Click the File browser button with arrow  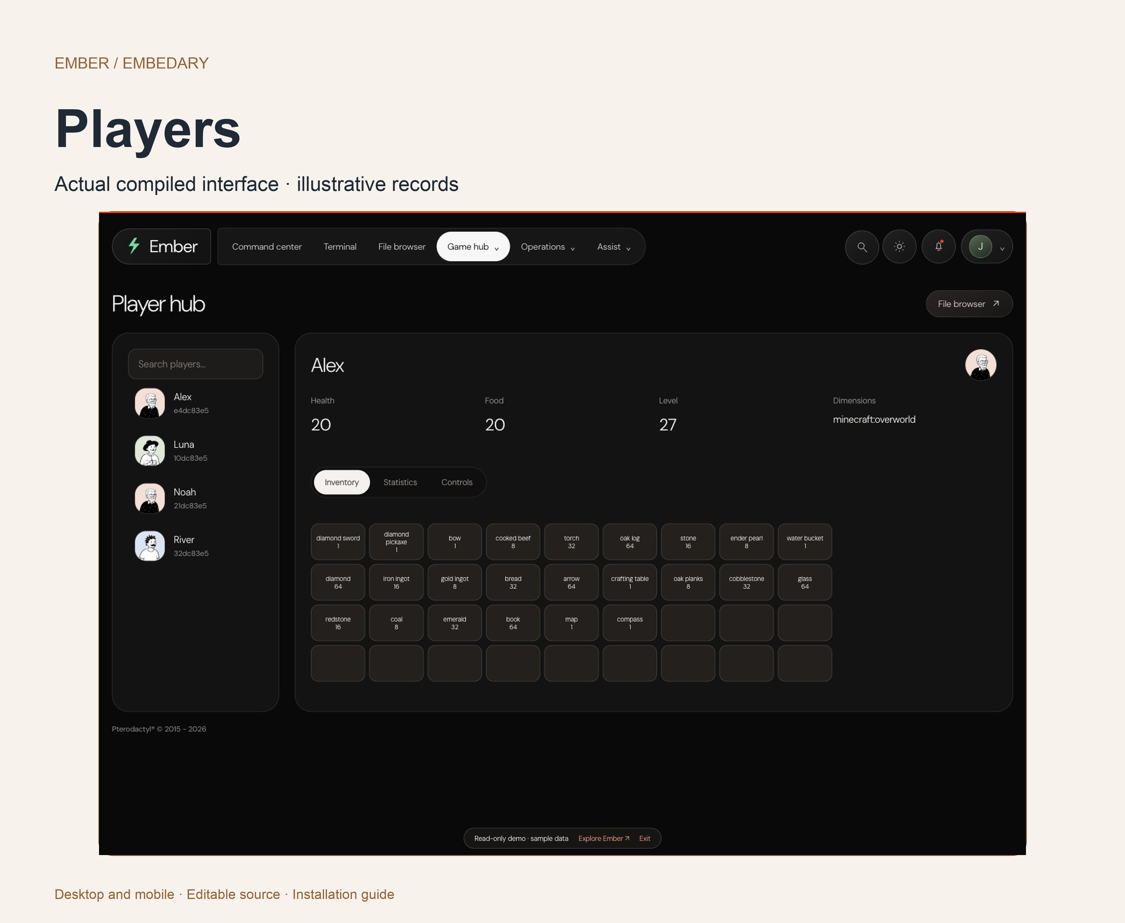pyautogui.click(x=969, y=304)
